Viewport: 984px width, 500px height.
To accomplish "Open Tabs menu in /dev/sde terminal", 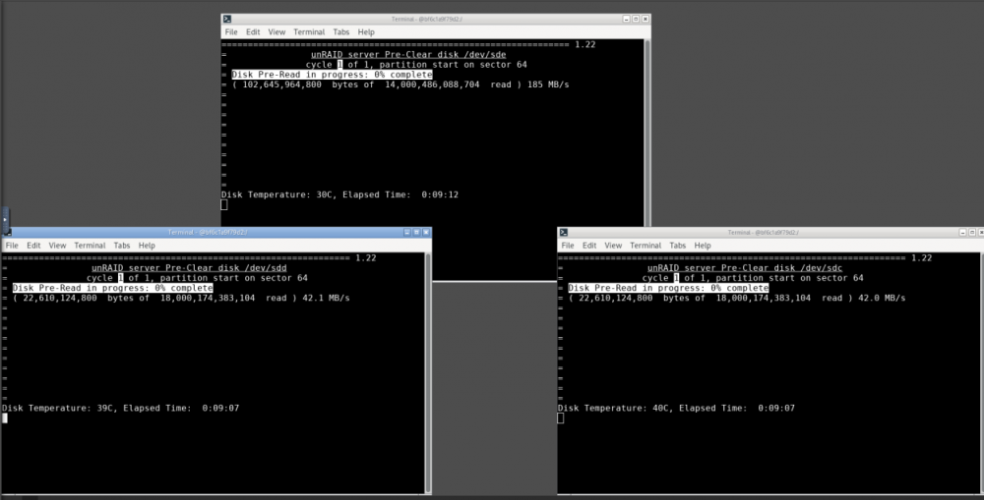I will 341,32.
